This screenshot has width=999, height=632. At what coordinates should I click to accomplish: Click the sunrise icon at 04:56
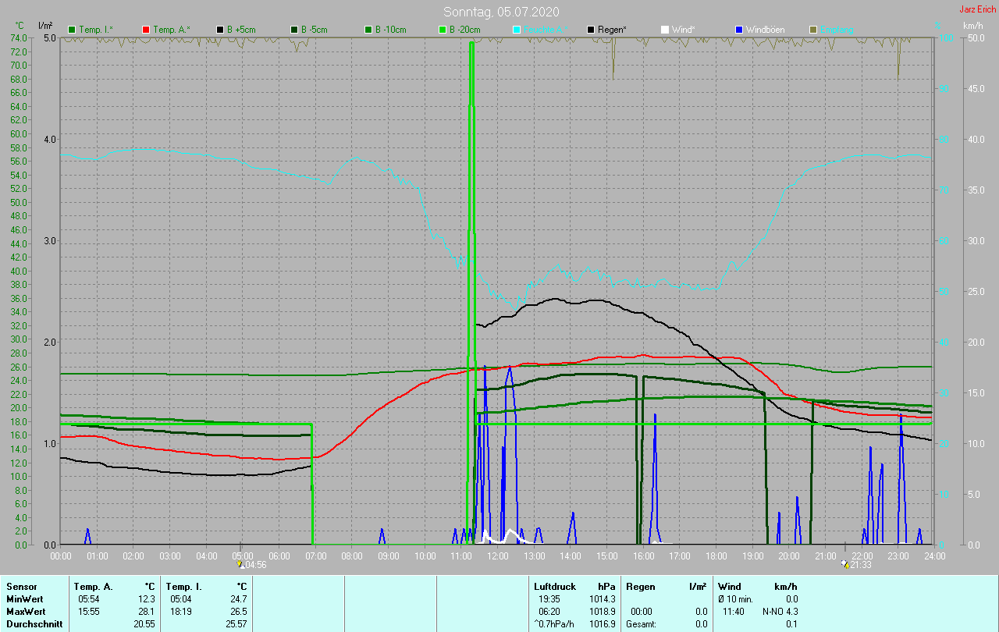tap(240, 564)
